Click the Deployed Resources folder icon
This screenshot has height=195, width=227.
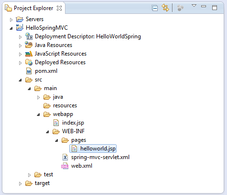point(29,62)
